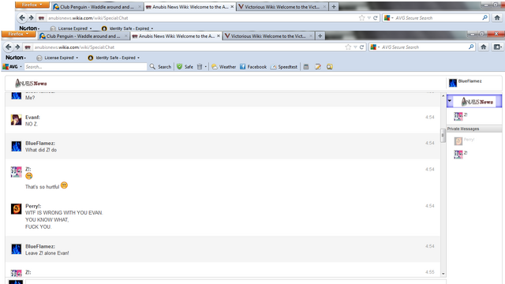Click the notepad icon on AVG toolbar
This screenshot has width=505, height=284.
click(318, 66)
